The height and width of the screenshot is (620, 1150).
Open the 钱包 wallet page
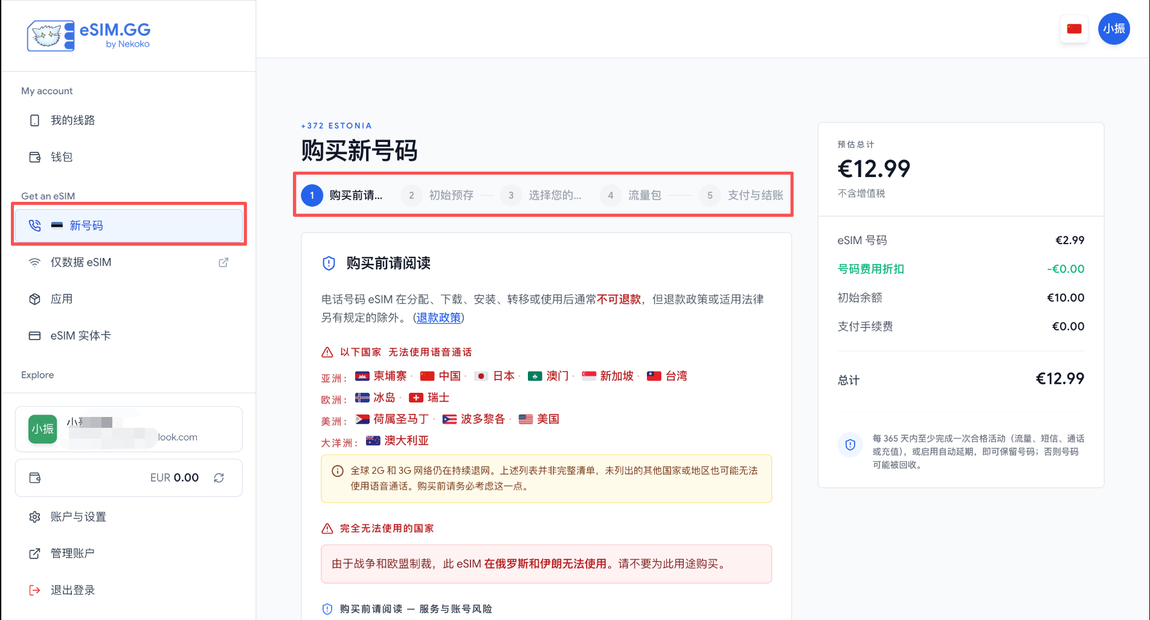tap(128, 157)
